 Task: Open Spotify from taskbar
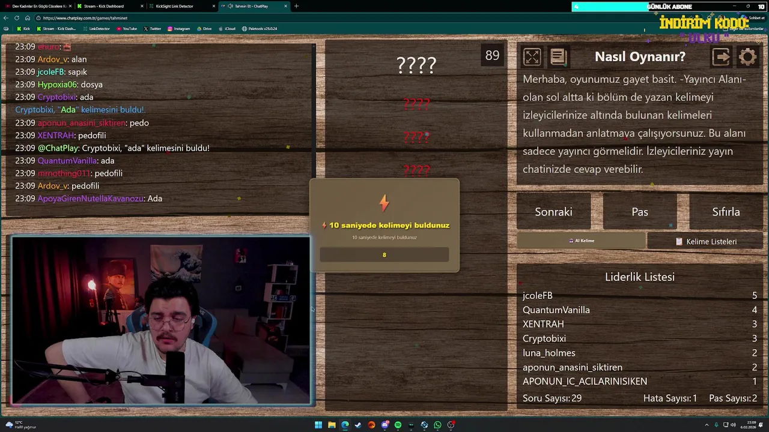[398, 425]
